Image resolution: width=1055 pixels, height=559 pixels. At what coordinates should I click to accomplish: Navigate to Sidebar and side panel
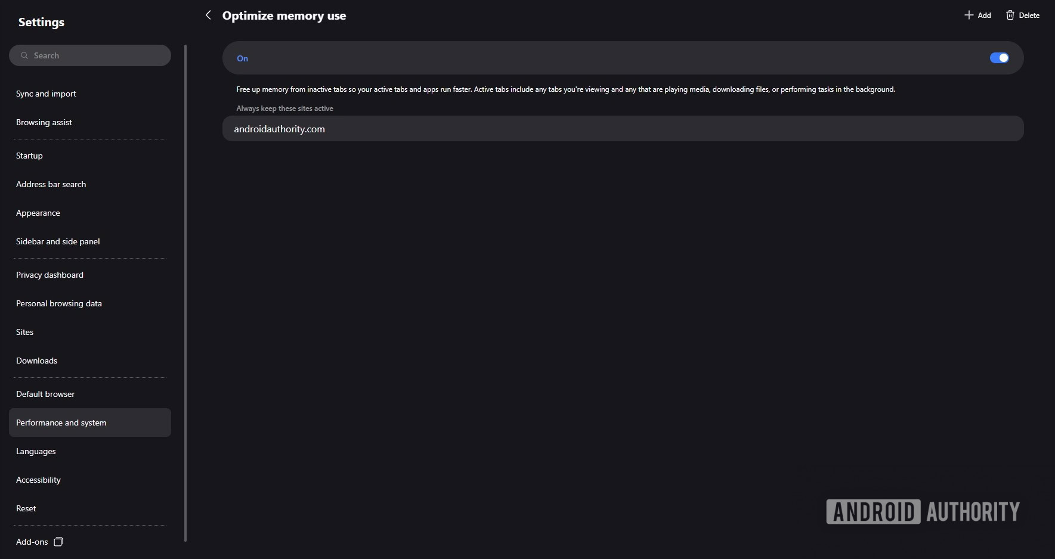click(x=58, y=241)
